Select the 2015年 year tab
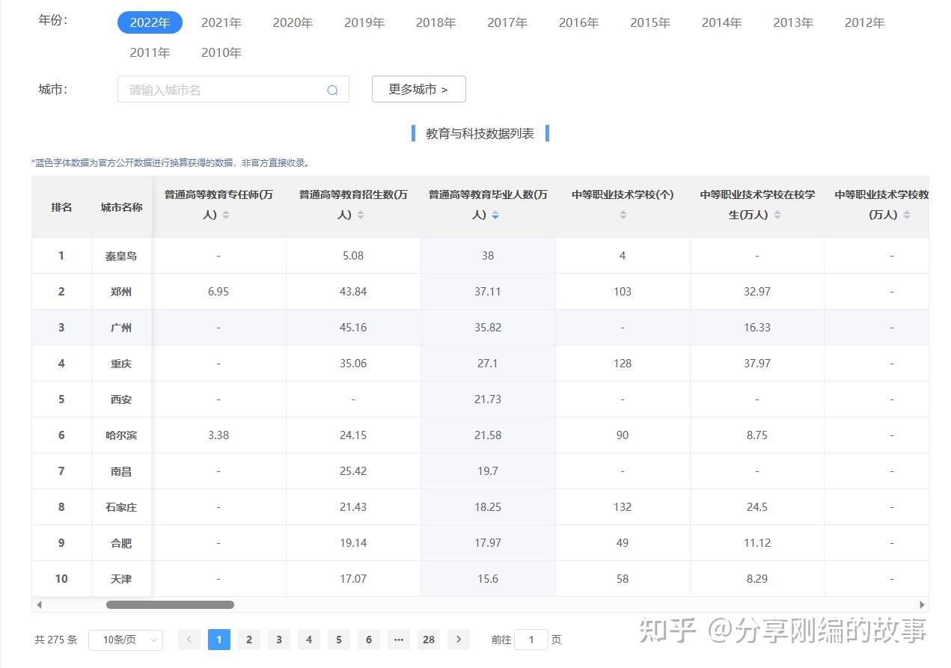 650,22
